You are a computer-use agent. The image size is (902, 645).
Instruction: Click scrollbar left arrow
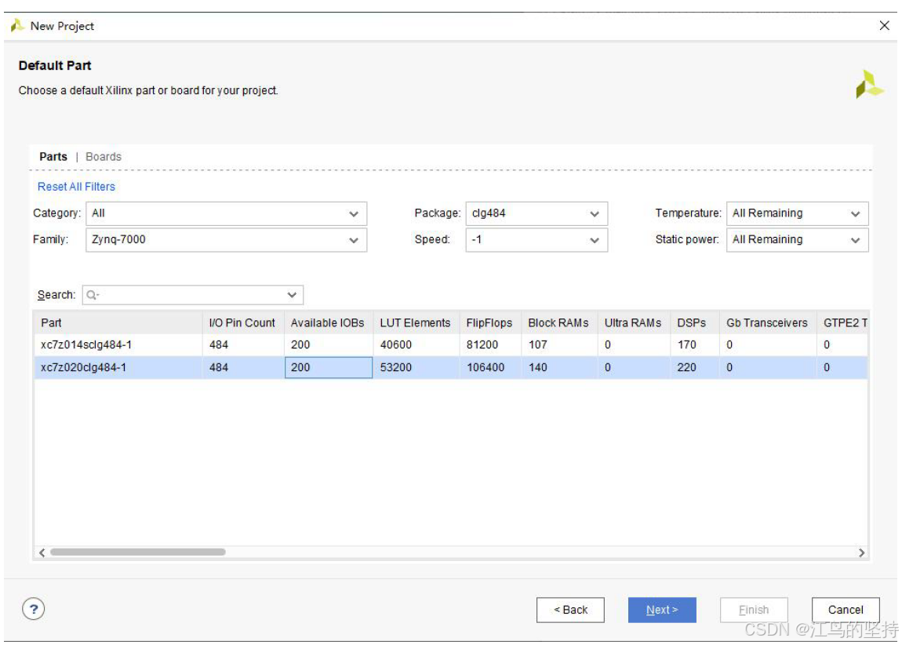[42, 552]
